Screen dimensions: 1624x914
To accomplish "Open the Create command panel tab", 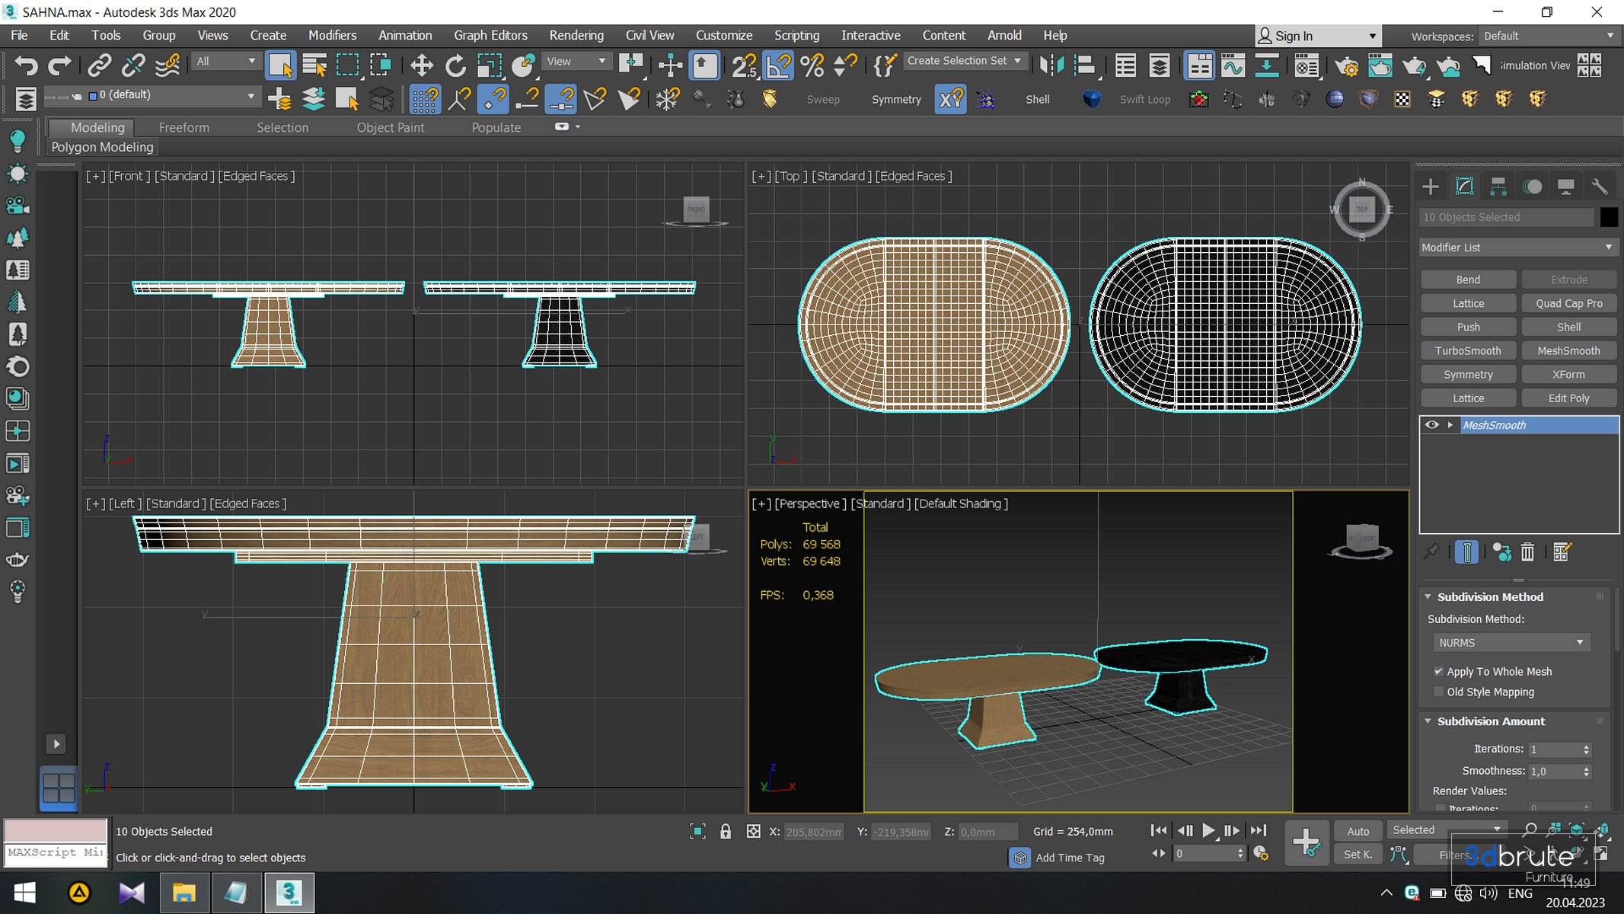I will pyautogui.click(x=1431, y=187).
